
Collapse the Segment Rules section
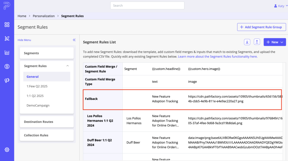(x=67, y=66)
